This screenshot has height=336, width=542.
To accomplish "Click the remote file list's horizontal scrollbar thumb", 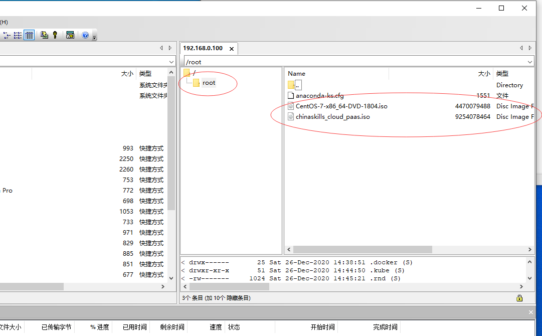I will 363,250.
